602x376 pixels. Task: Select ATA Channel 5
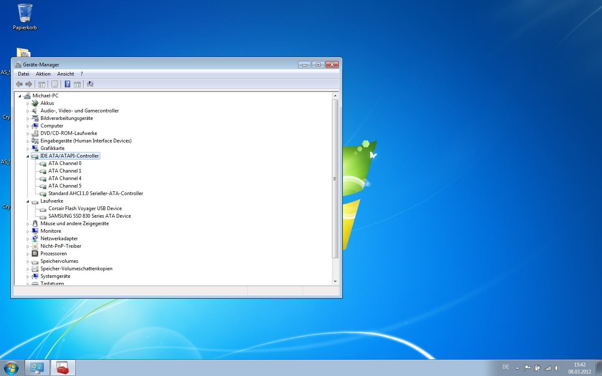pos(65,186)
